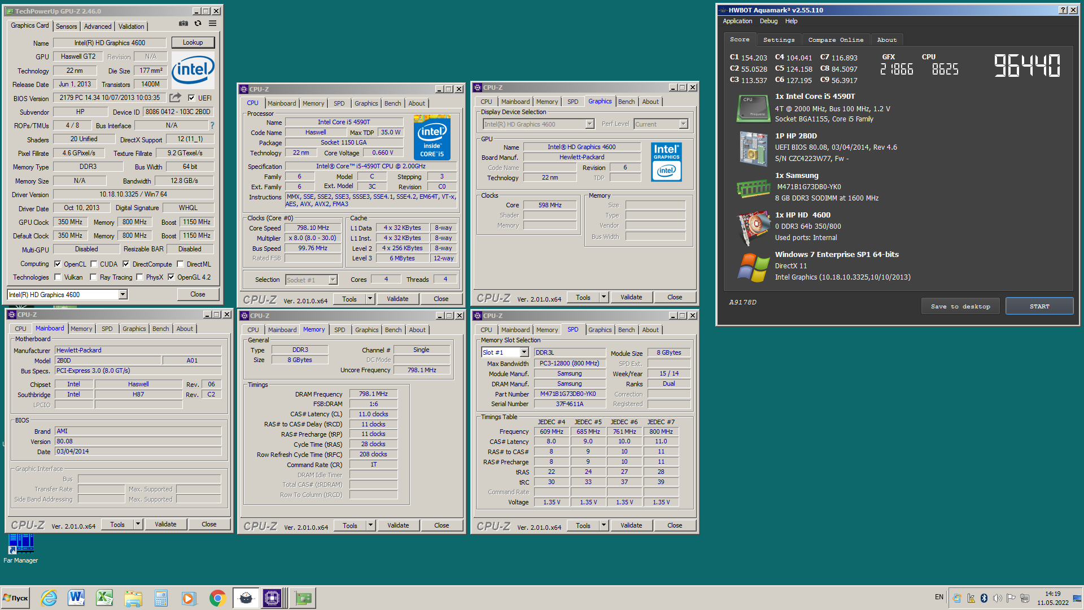Click the Intel Graphics badge in CPU-Z
Viewport: 1084px width, 610px height.
point(666,162)
